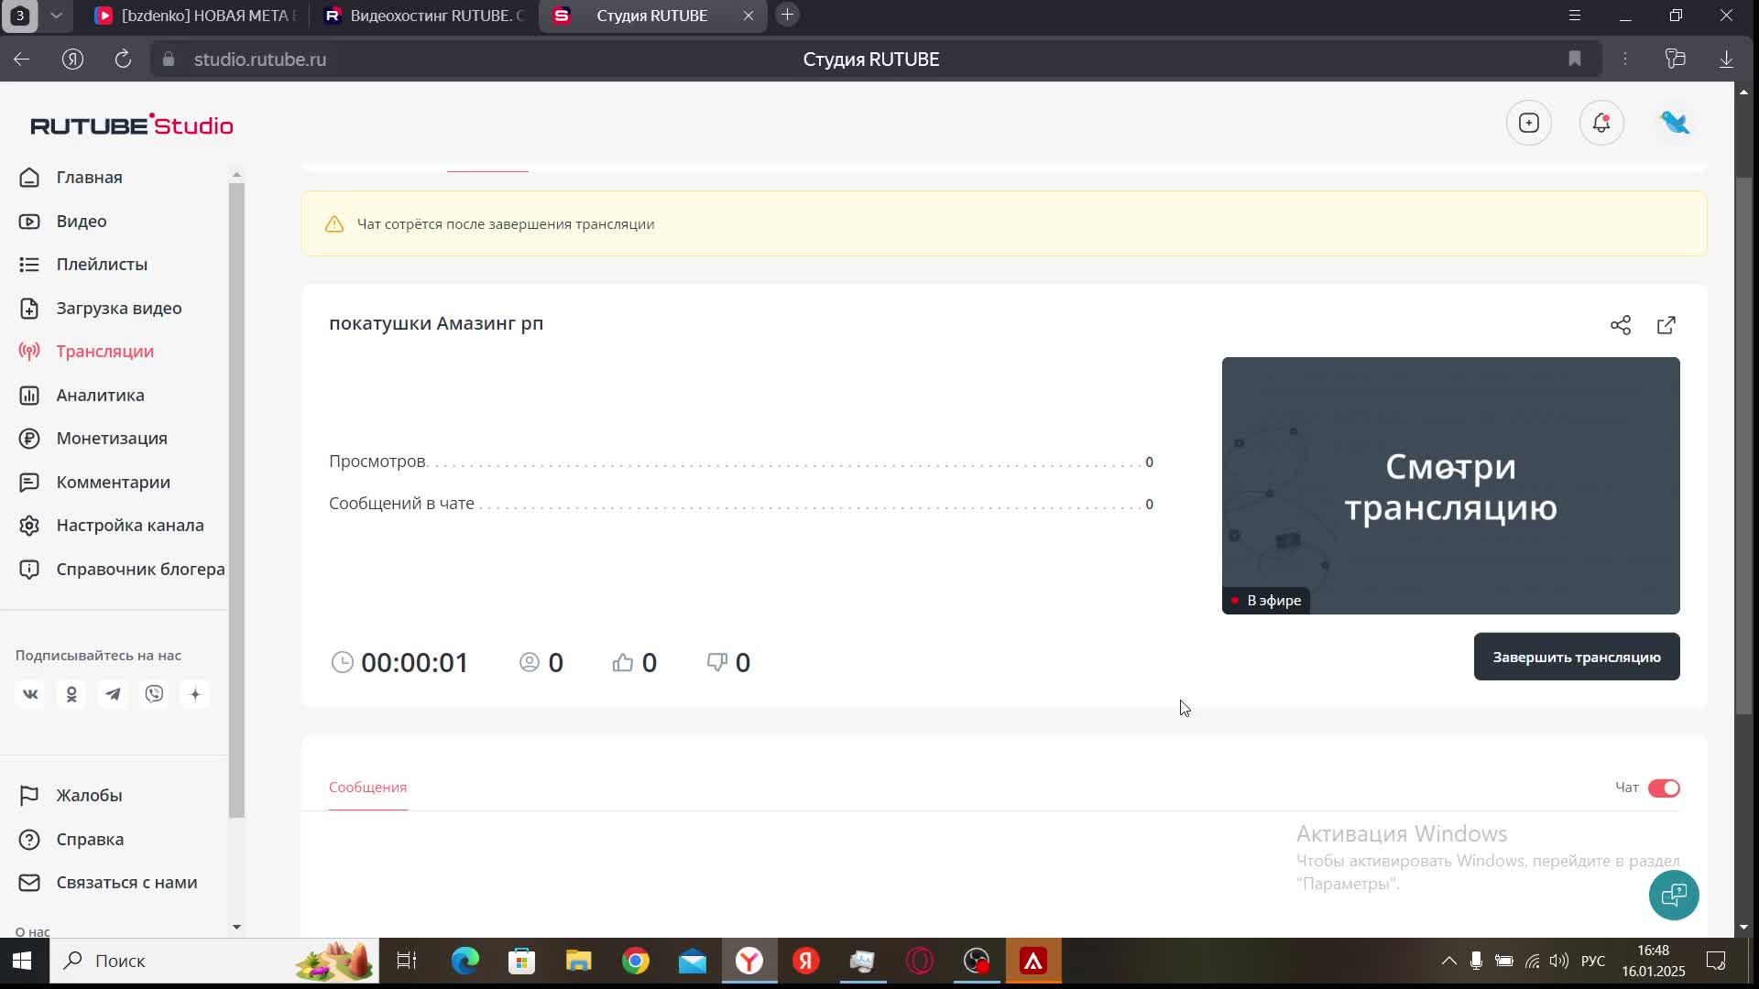This screenshot has height=989, width=1759.
Task: Open the profile avatar menu
Action: [x=1675, y=123]
